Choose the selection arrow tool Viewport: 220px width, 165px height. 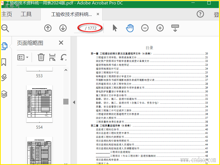115,28
